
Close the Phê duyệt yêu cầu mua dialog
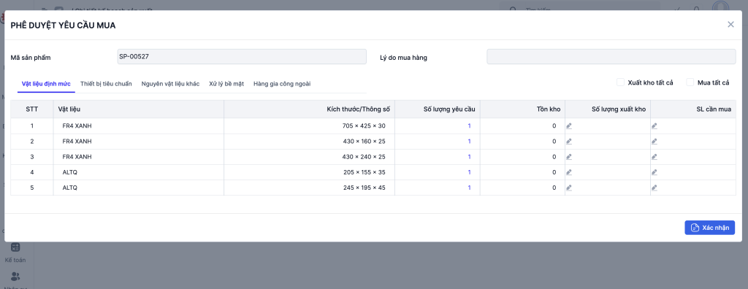[x=730, y=24]
